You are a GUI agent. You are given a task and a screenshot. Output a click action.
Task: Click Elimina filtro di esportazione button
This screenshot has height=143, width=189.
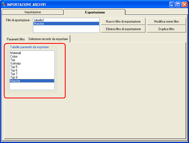123,29
